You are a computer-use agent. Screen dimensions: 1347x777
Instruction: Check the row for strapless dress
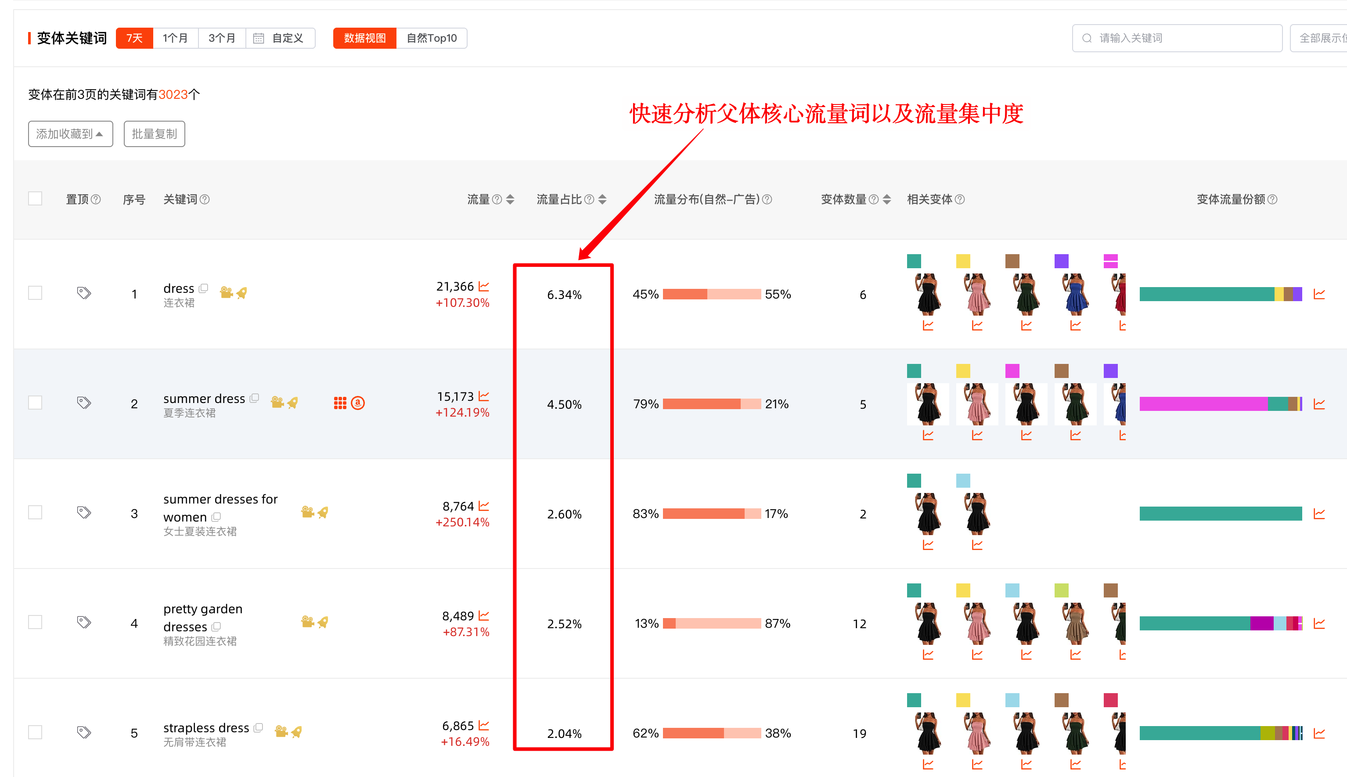pos(35,732)
